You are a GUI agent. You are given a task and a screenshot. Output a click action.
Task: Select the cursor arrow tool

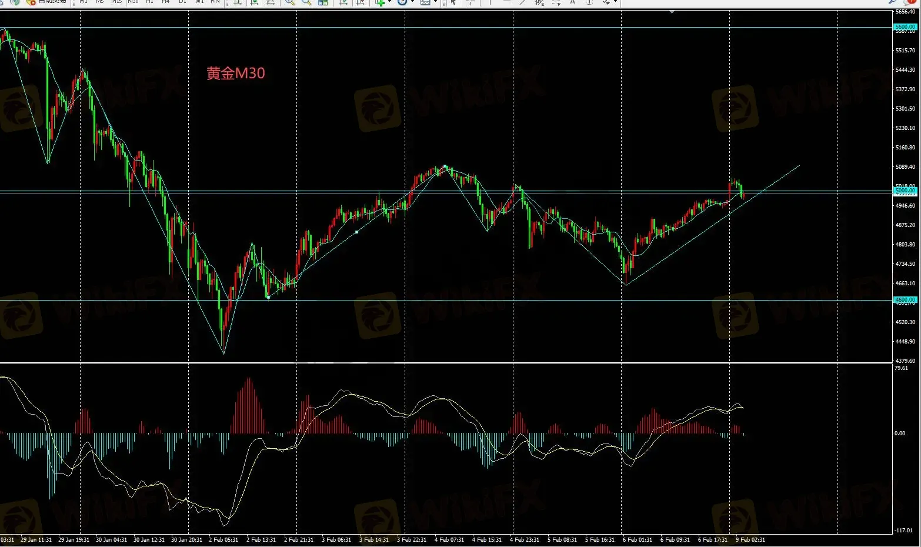453,2
